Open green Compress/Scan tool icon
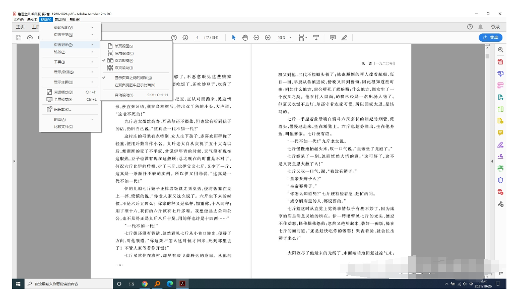The height and width of the screenshot is (293, 519). (500, 109)
